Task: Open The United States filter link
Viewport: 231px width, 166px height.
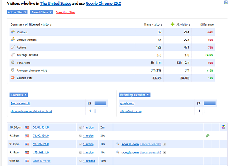Action: (56, 4)
